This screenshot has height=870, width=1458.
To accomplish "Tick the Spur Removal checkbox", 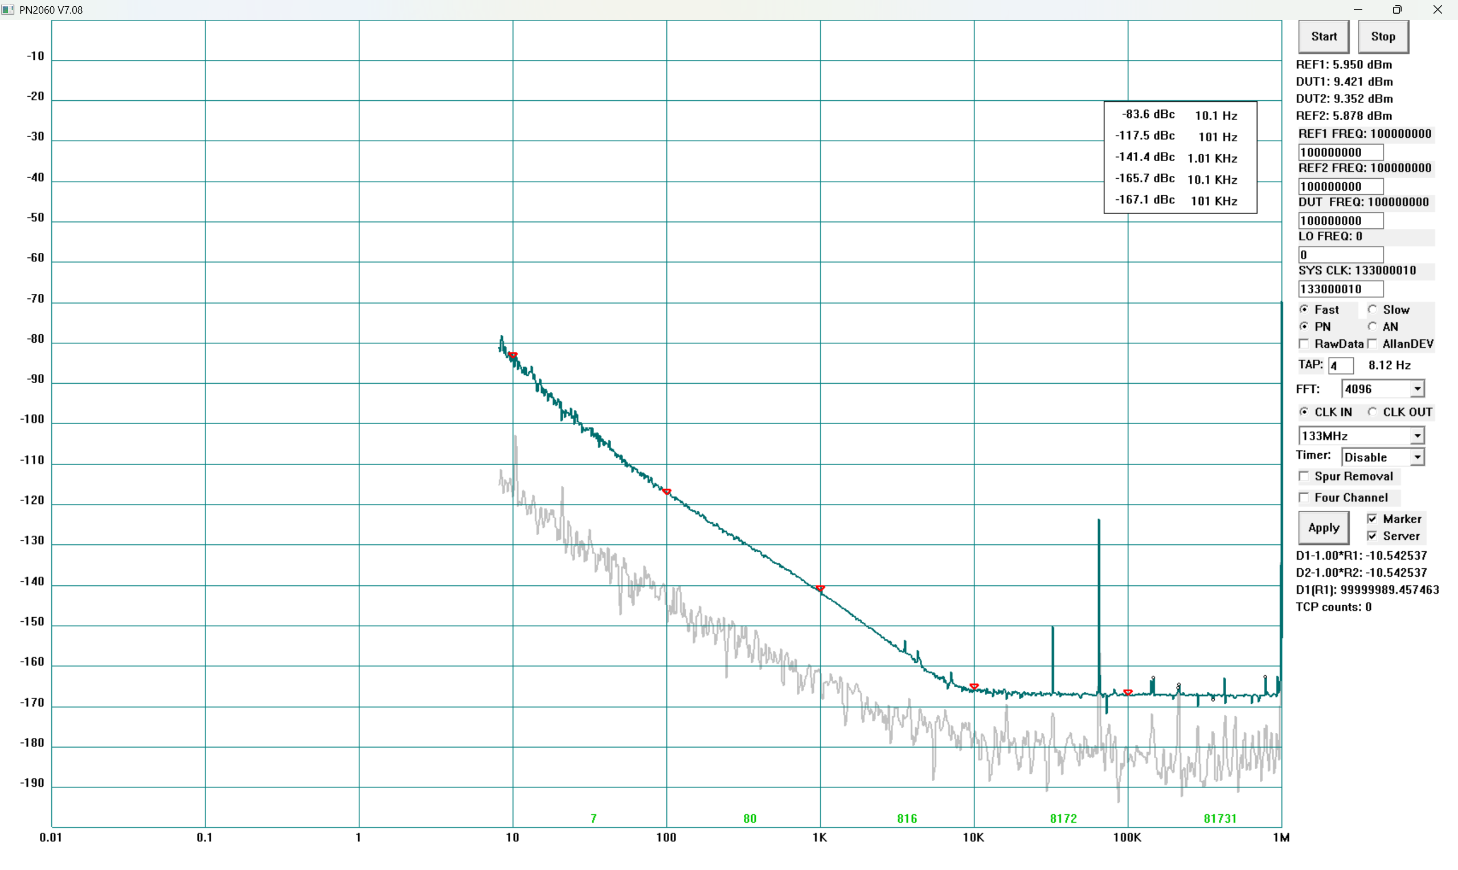I will 1304,476.
